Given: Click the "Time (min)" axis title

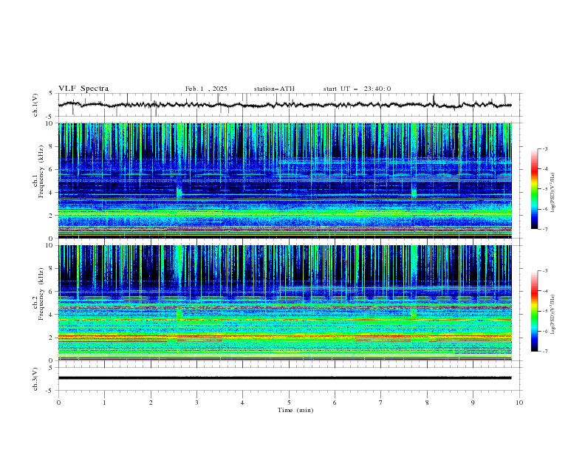Looking at the screenshot, I should click(x=295, y=410).
